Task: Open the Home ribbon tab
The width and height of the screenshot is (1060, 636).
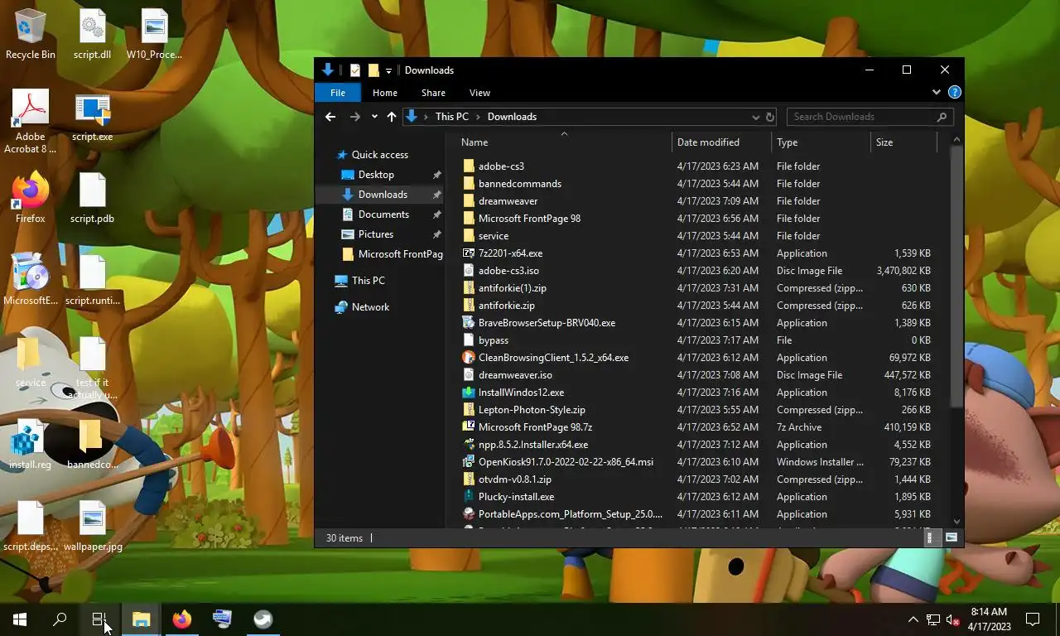Action: click(x=385, y=93)
